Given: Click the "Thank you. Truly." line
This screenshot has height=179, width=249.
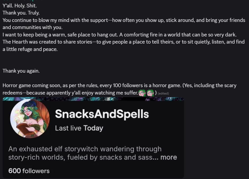Looking at the screenshot, I should pos(21,13).
